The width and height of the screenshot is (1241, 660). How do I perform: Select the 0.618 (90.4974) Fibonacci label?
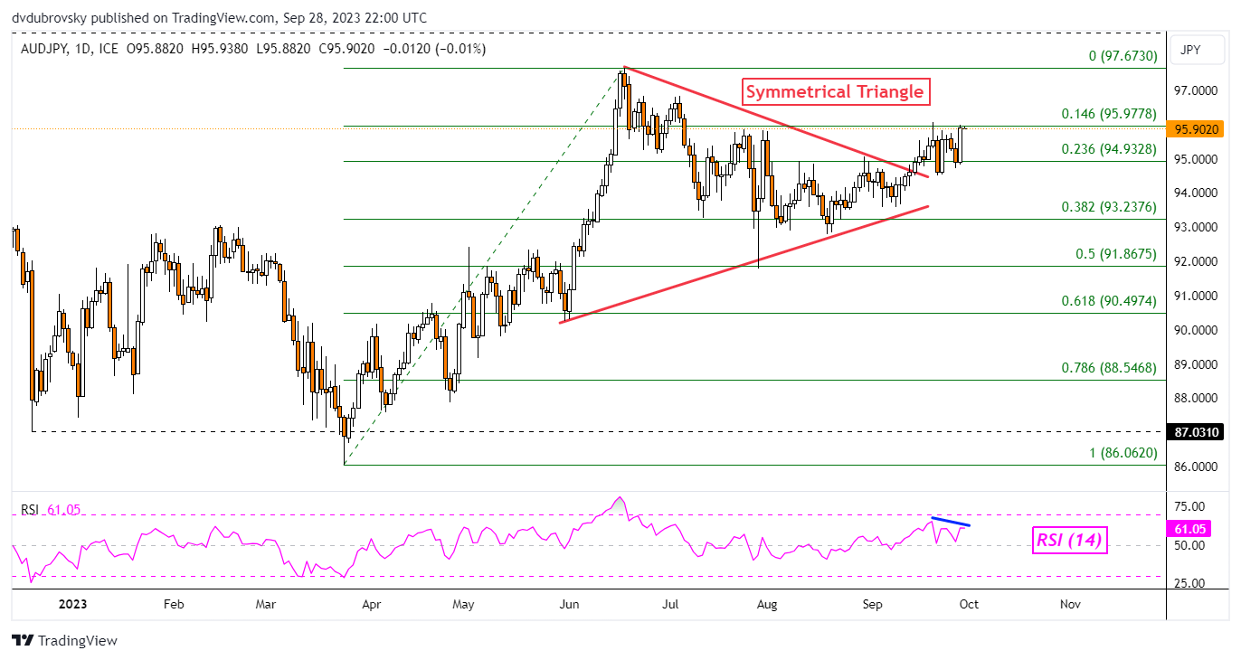pos(1109,301)
